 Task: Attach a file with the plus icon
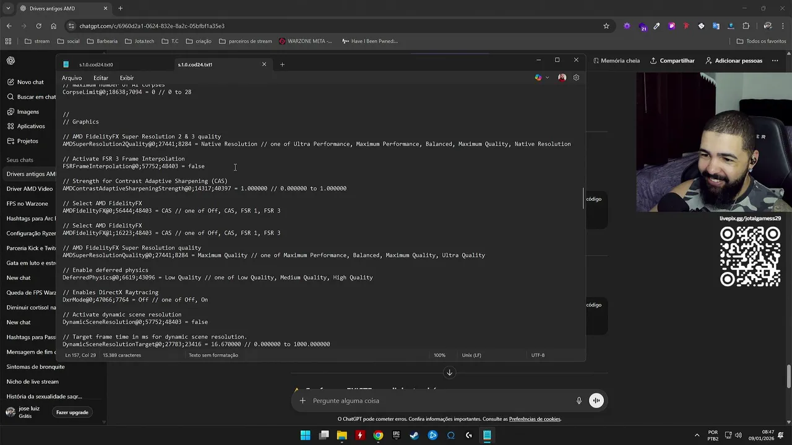click(303, 400)
